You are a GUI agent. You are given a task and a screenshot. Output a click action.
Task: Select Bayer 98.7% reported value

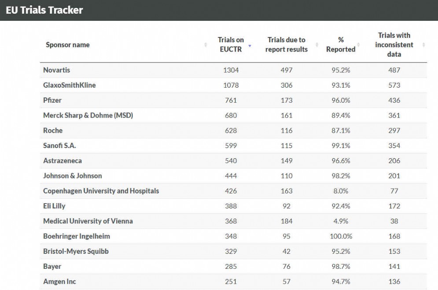341,266
